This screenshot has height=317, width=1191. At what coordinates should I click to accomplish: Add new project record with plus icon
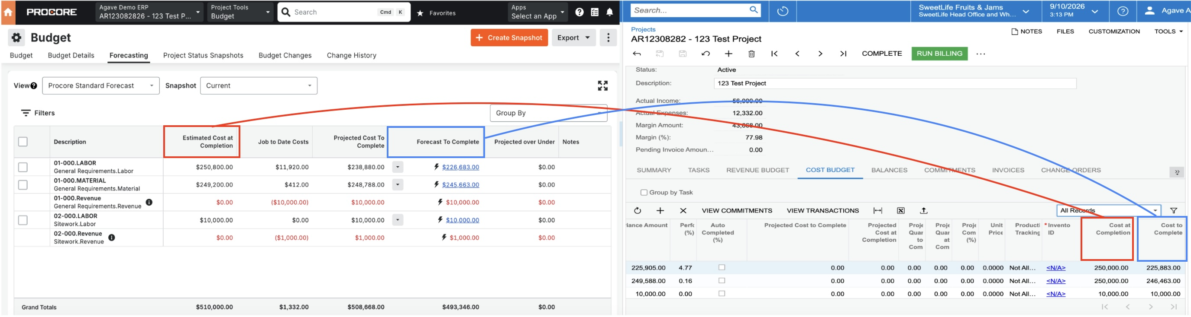coord(728,54)
